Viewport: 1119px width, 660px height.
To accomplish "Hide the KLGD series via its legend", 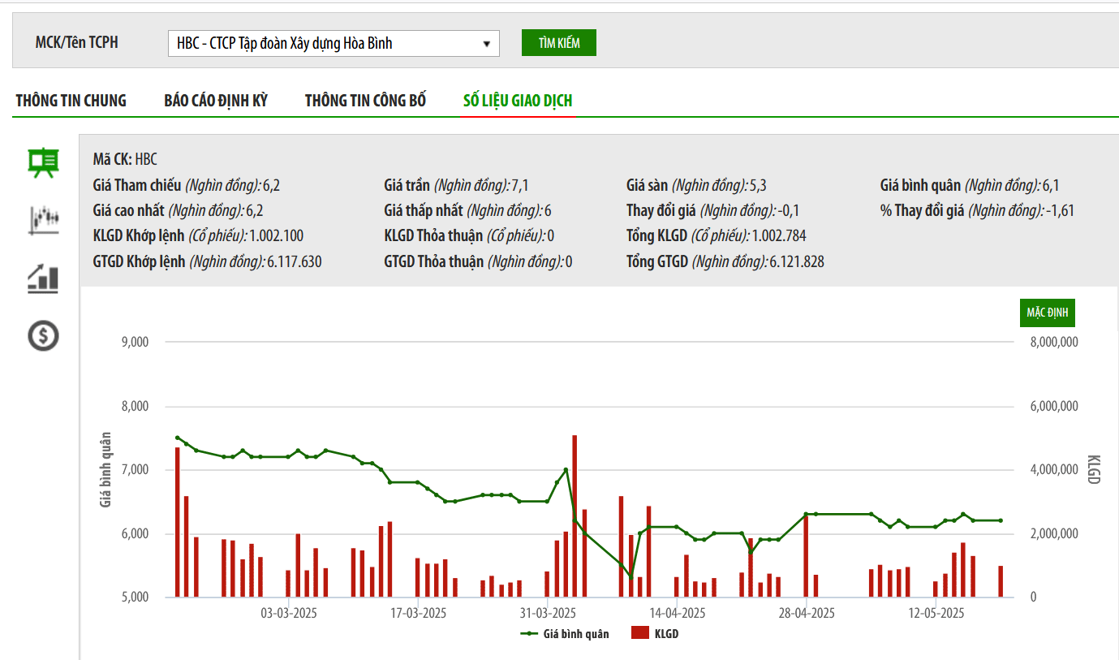I will pos(656,634).
